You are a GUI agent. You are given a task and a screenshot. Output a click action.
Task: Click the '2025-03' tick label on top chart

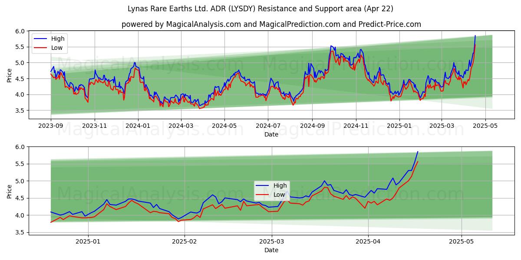pyautogui.click(x=442, y=126)
